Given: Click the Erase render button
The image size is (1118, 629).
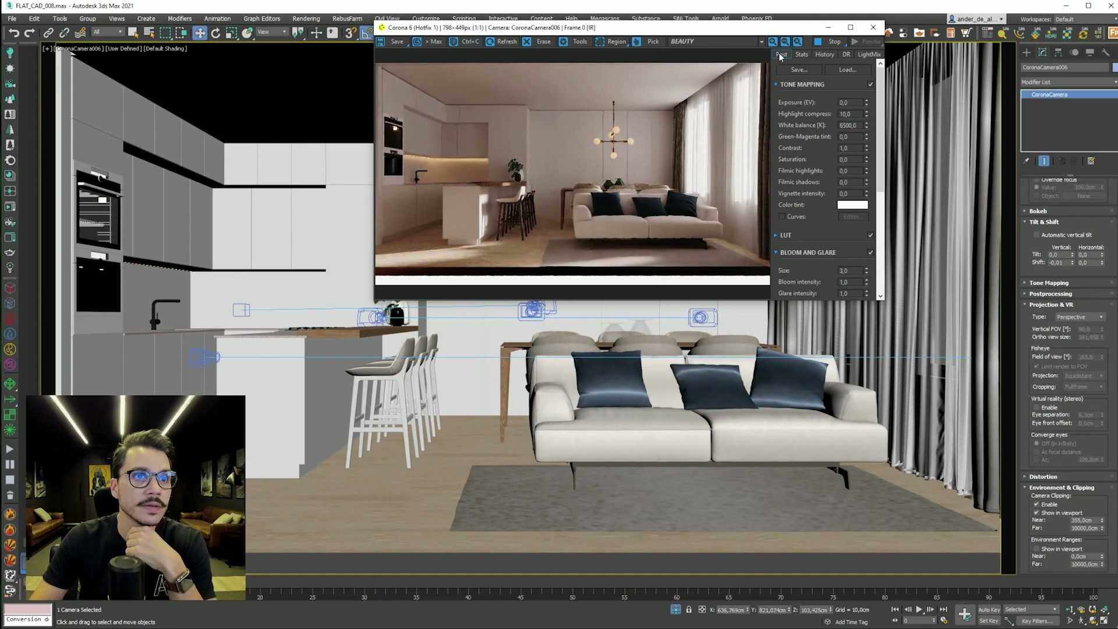Looking at the screenshot, I should (537, 42).
